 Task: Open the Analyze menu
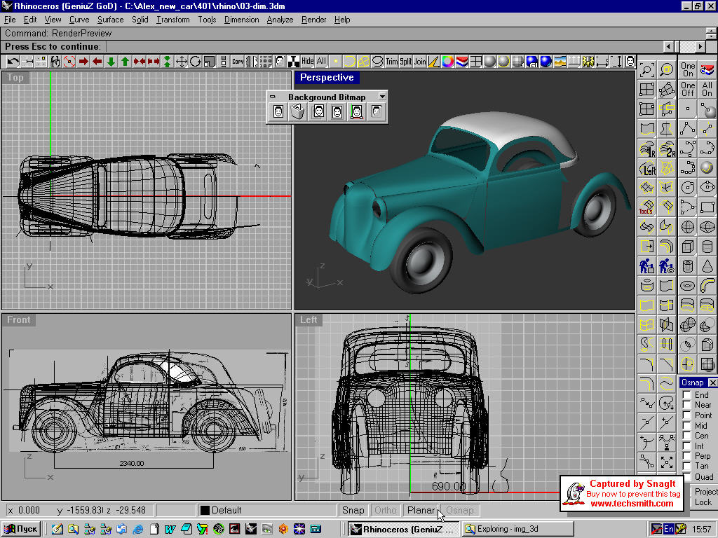pyautogui.click(x=280, y=20)
